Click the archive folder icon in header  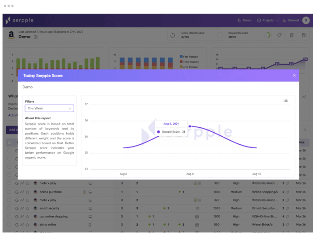[x=304, y=35]
